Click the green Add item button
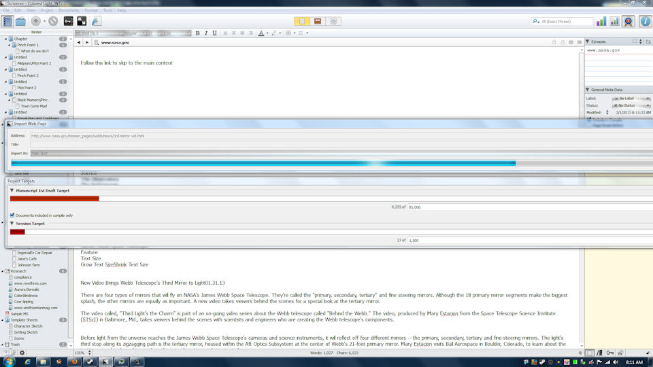 point(36,21)
